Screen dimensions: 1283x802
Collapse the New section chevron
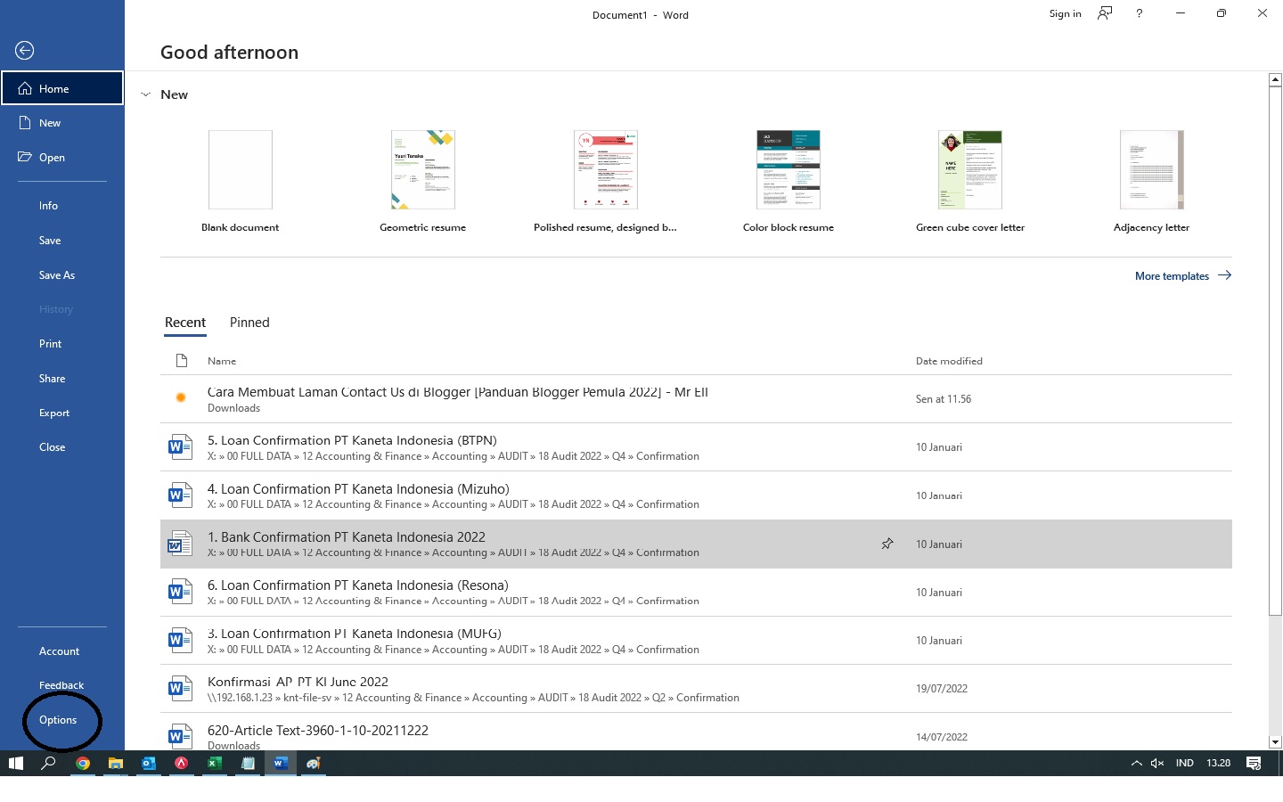click(x=145, y=94)
